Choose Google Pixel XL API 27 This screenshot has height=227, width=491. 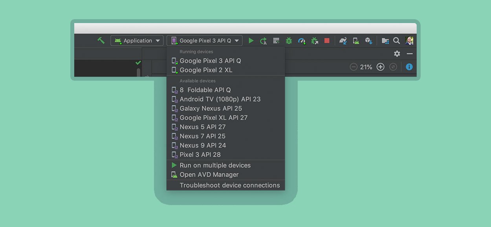[x=226, y=117]
